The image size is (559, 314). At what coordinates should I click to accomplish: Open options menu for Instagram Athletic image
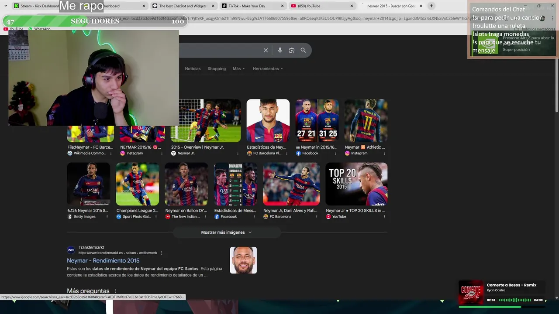point(384,154)
